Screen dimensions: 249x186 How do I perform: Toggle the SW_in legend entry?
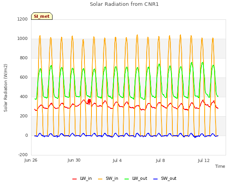tap(108, 178)
